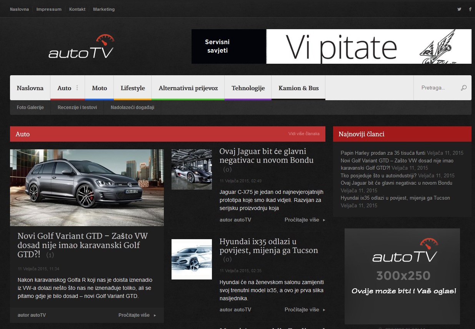The image size is (475, 329).
Task: Open Hyundai ix35 odlazi headline
Action: 269,246
